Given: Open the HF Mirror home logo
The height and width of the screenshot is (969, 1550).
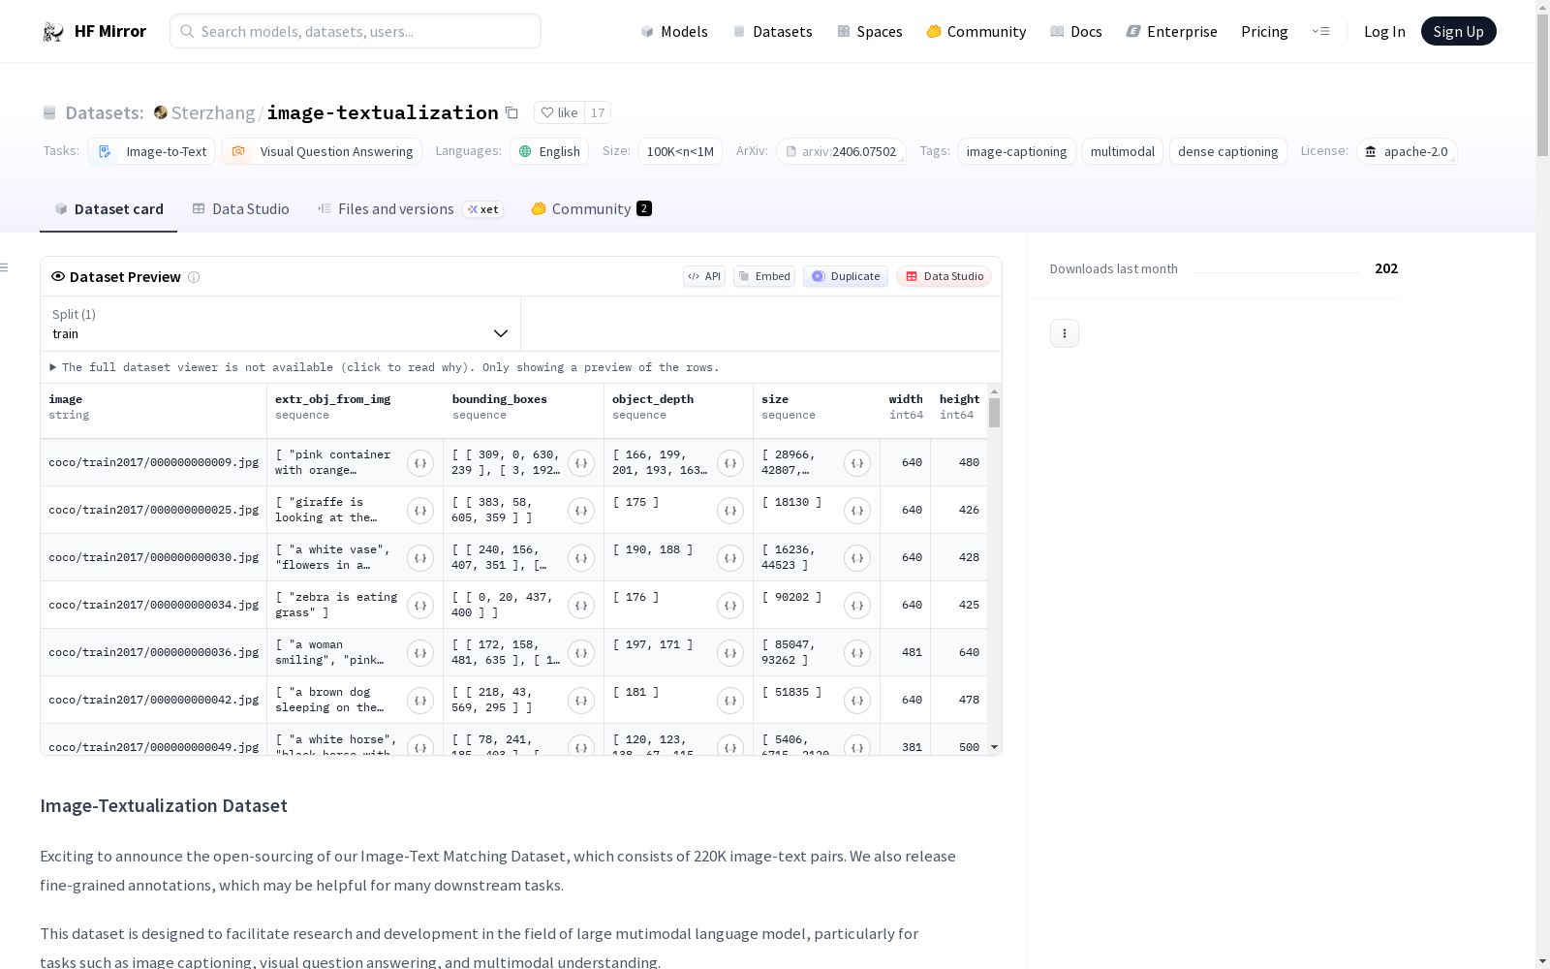Looking at the screenshot, I should click(x=94, y=31).
